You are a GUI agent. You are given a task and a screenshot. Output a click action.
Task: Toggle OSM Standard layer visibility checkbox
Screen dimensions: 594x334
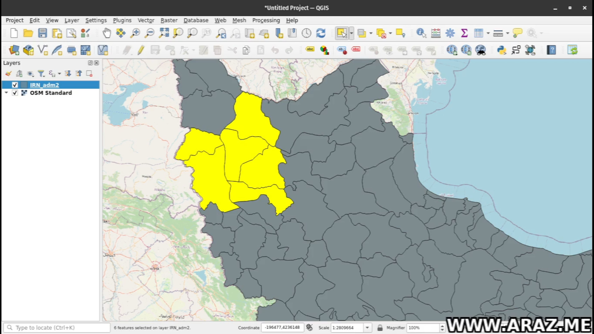click(15, 93)
